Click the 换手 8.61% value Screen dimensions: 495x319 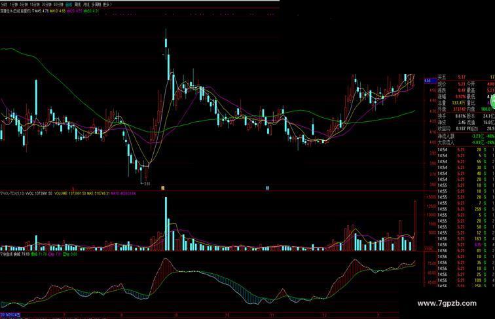tap(459, 116)
